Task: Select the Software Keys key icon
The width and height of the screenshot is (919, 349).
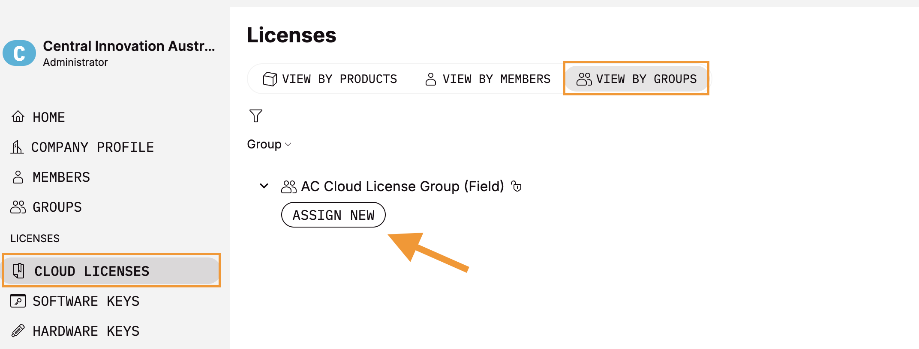Action: pos(18,301)
